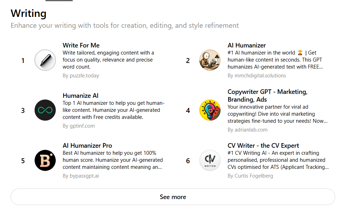
Task: Select the Humanize AI title
Action: point(80,96)
